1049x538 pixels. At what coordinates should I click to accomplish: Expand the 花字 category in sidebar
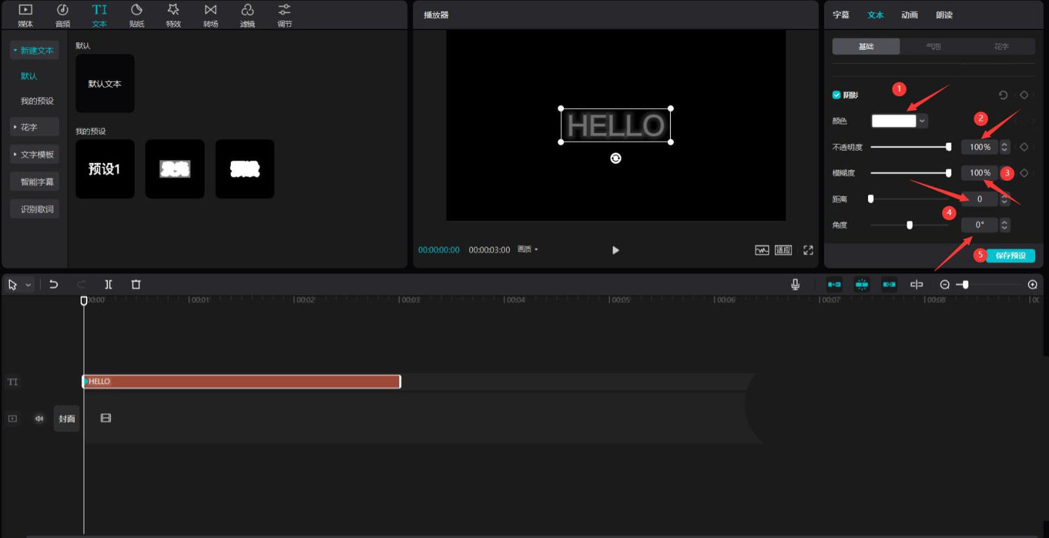coord(34,127)
